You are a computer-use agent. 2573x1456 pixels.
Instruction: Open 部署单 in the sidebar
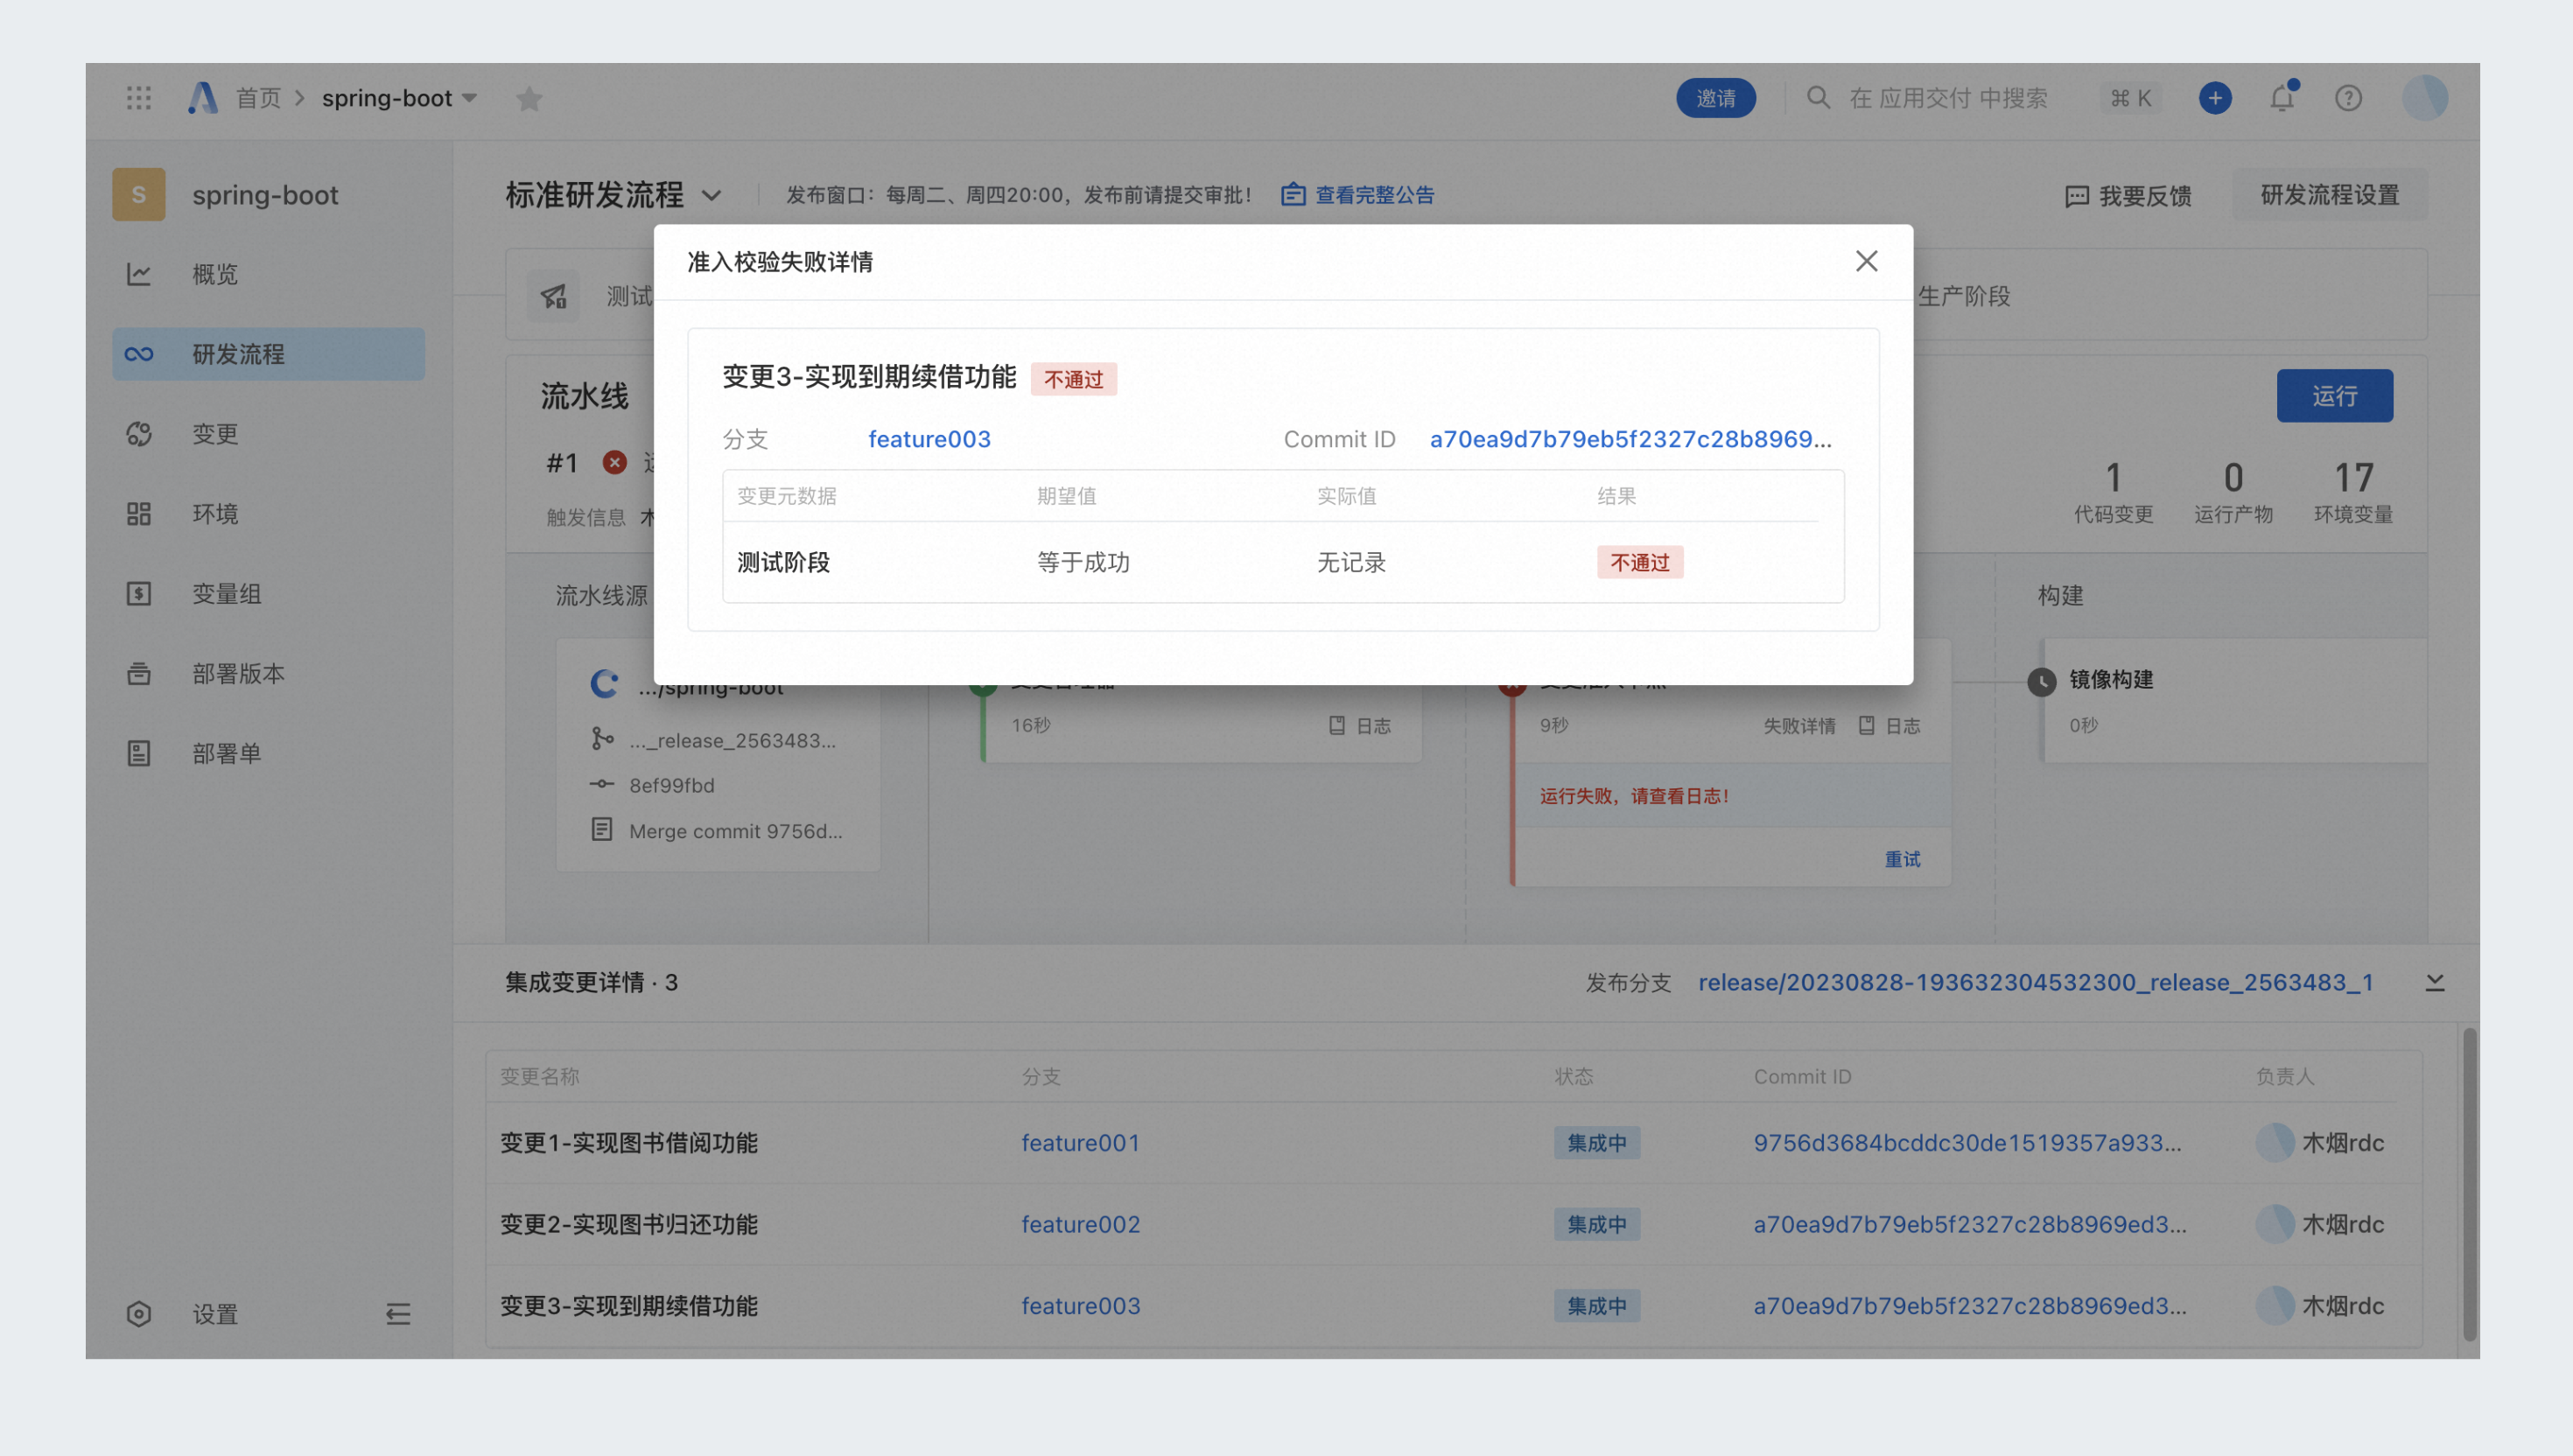point(268,753)
